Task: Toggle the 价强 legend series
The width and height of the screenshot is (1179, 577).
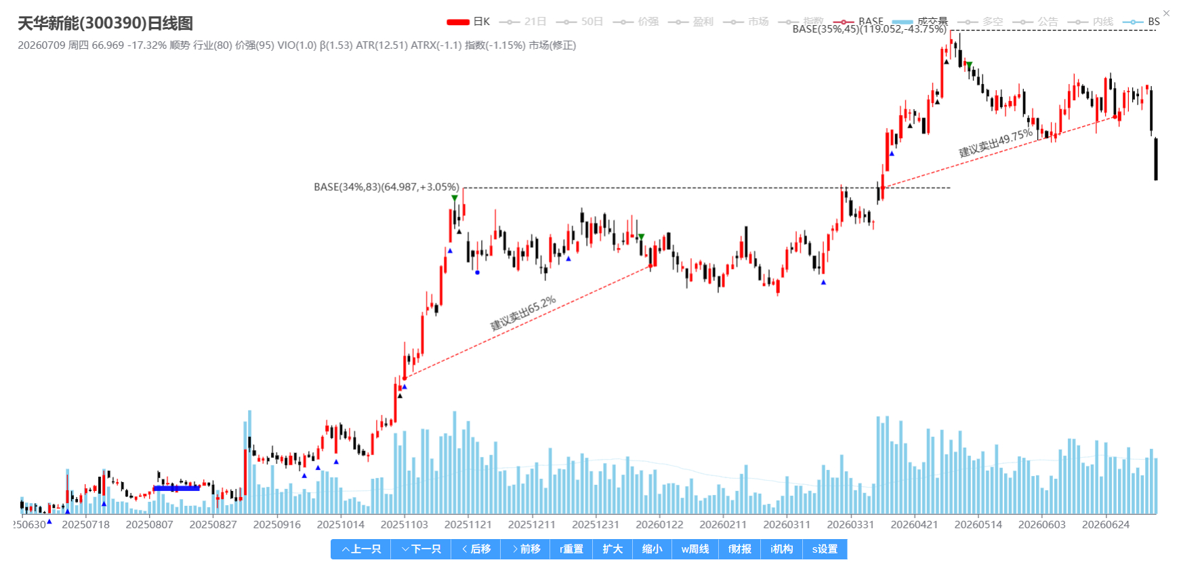Action: [636, 22]
